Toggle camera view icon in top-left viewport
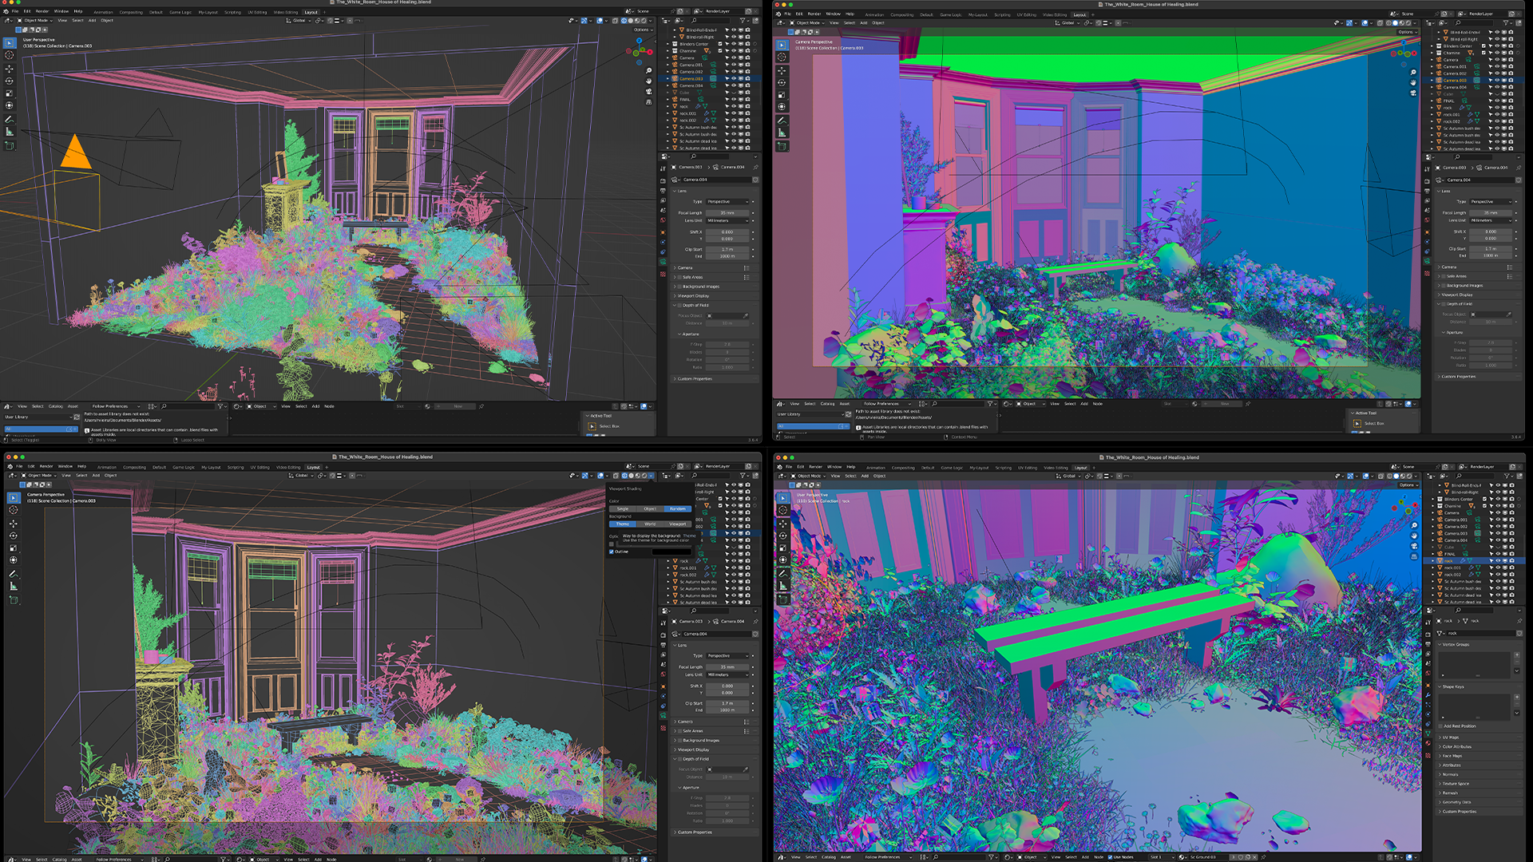This screenshot has height=862, width=1533. 648,91
